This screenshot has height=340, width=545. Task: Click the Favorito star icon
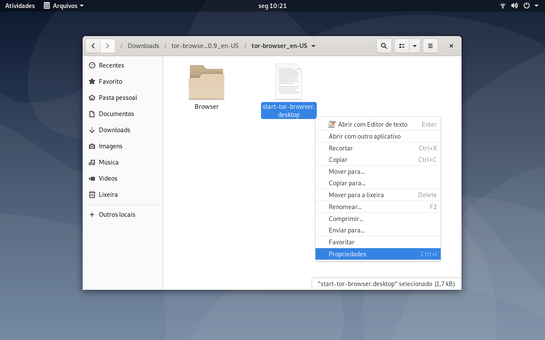(92, 82)
